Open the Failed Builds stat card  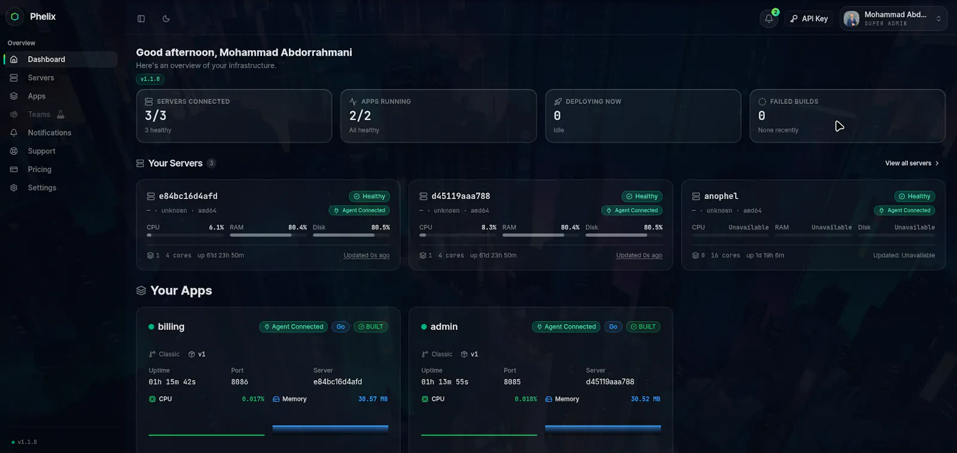point(848,116)
